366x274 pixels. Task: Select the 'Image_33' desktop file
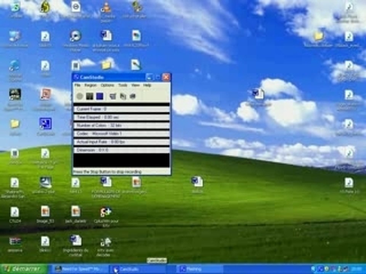[45, 211]
